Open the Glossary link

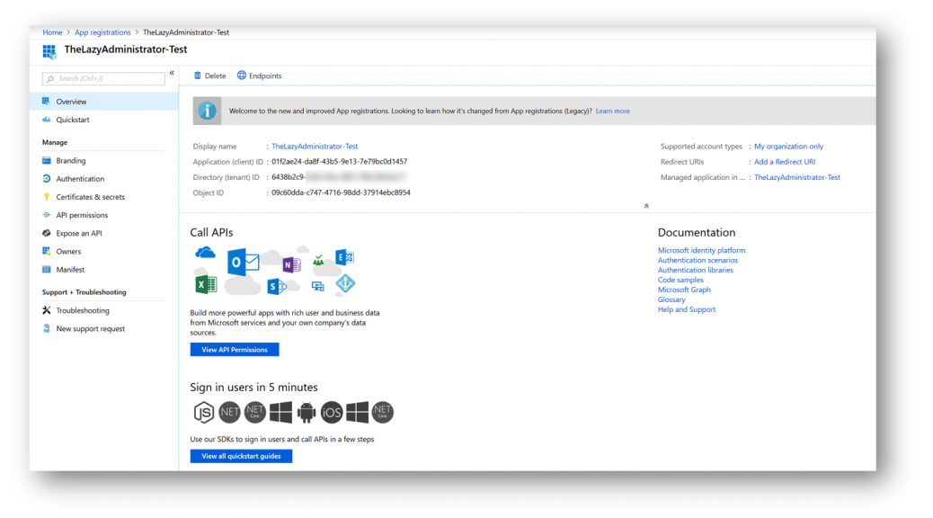[671, 299]
